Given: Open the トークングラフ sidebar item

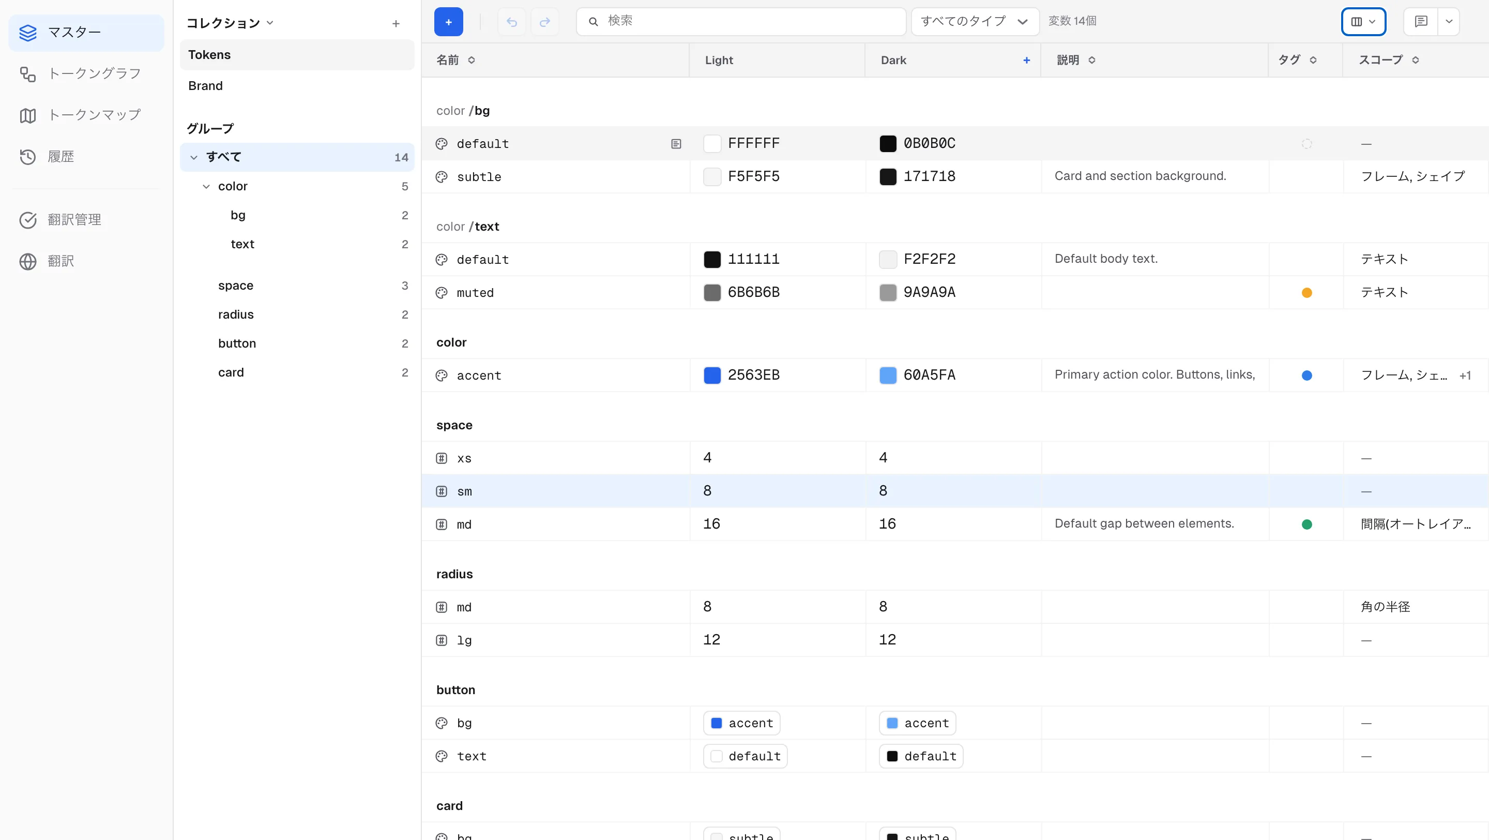Looking at the screenshot, I should click(85, 74).
